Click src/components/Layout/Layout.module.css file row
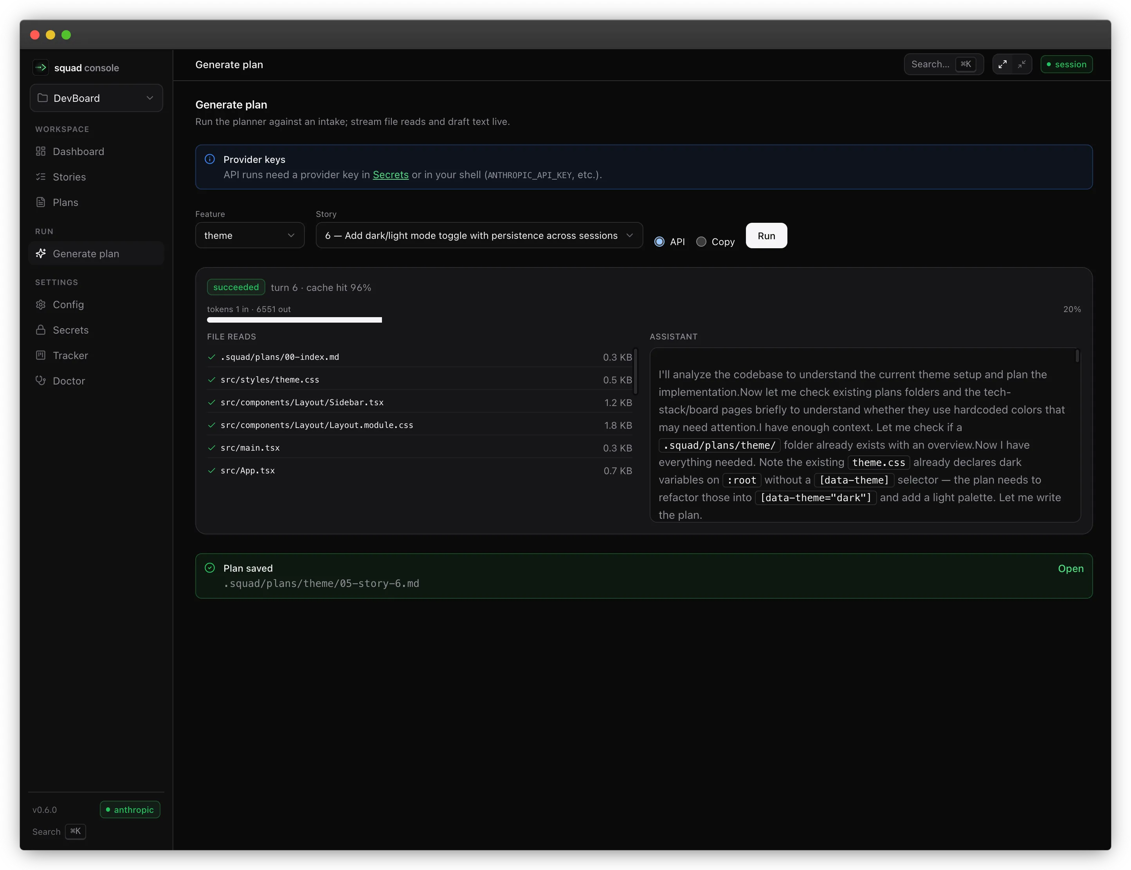The height and width of the screenshot is (870, 1131). tap(419, 425)
